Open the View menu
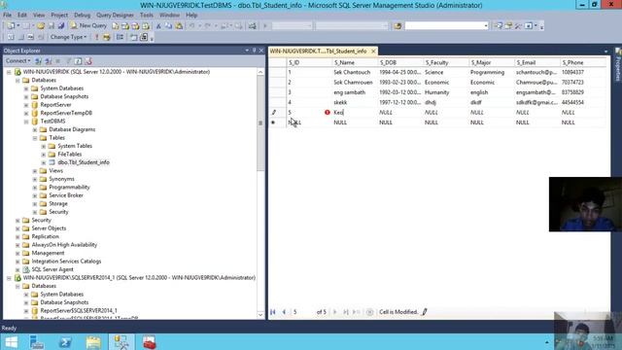The height and width of the screenshot is (350, 622). pyautogui.click(x=39, y=16)
